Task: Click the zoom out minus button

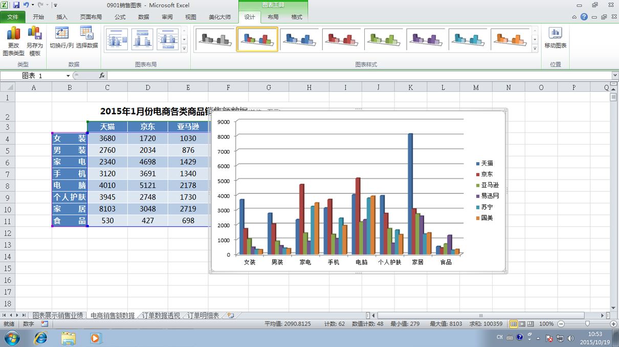Action: [561, 324]
